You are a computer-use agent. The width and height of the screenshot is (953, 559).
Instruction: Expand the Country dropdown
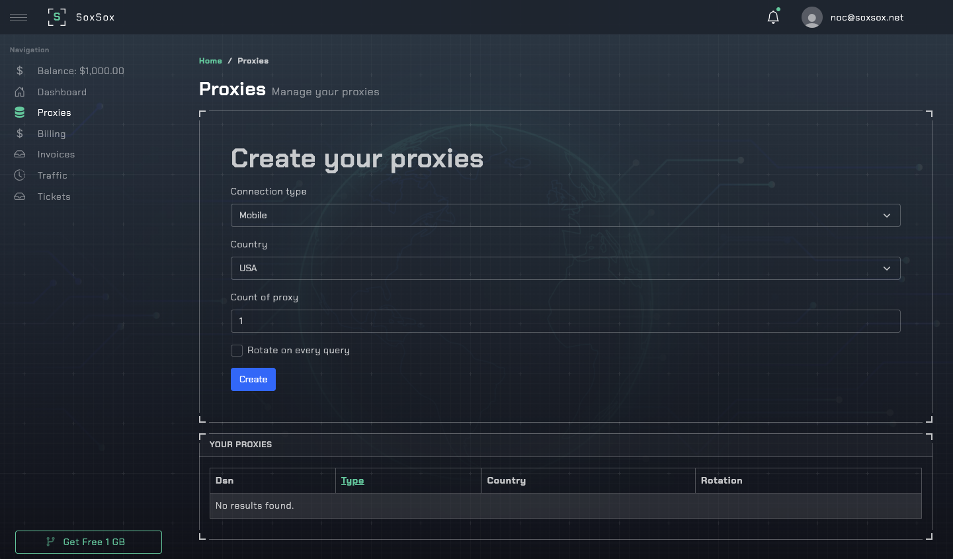click(565, 269)
